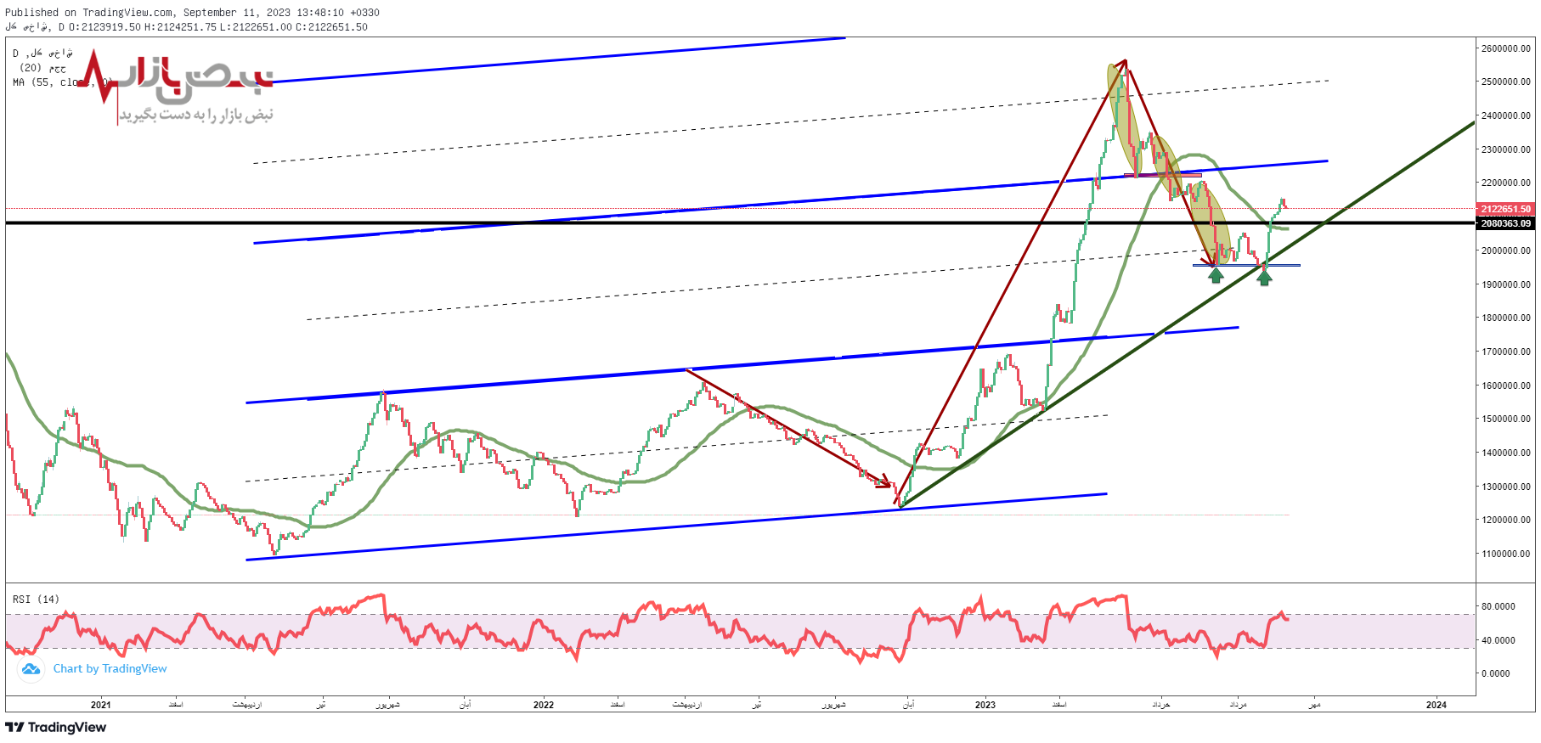Click the 1300000.00 price axis value
Screen dimensions: 1541x743
[1506, 487]
